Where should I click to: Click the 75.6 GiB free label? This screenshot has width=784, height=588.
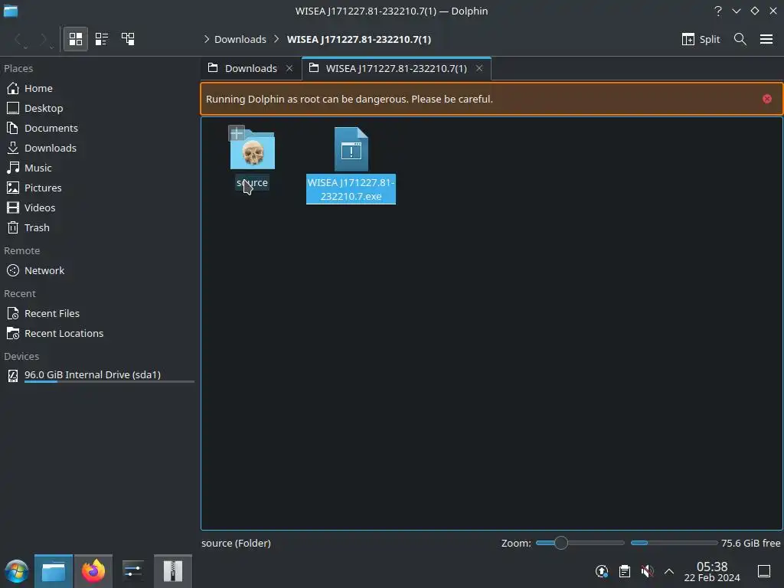(x=750, y=543)
